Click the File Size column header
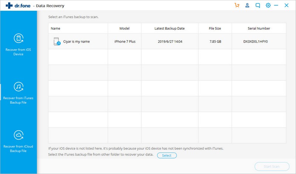 point(215,29)
